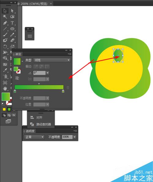Toggle third stroke gradient option button
The width and height of the screenshot is (153, 182).
tap(47, 67)
